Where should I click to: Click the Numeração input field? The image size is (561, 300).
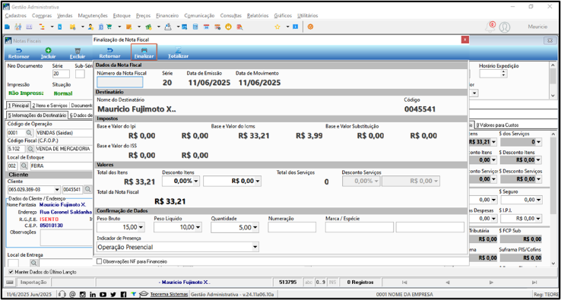tap(292, 227)
